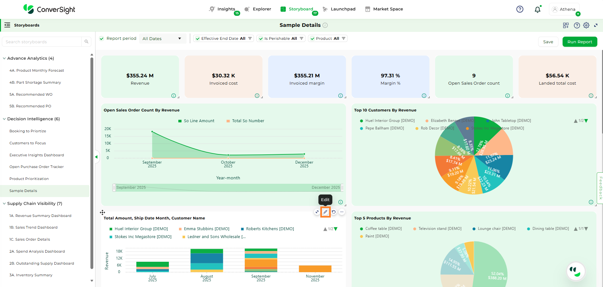Screen dimensions: 603x287
Task: Toggle the Is Perishable filter checkbox
Action: point(261,39)
